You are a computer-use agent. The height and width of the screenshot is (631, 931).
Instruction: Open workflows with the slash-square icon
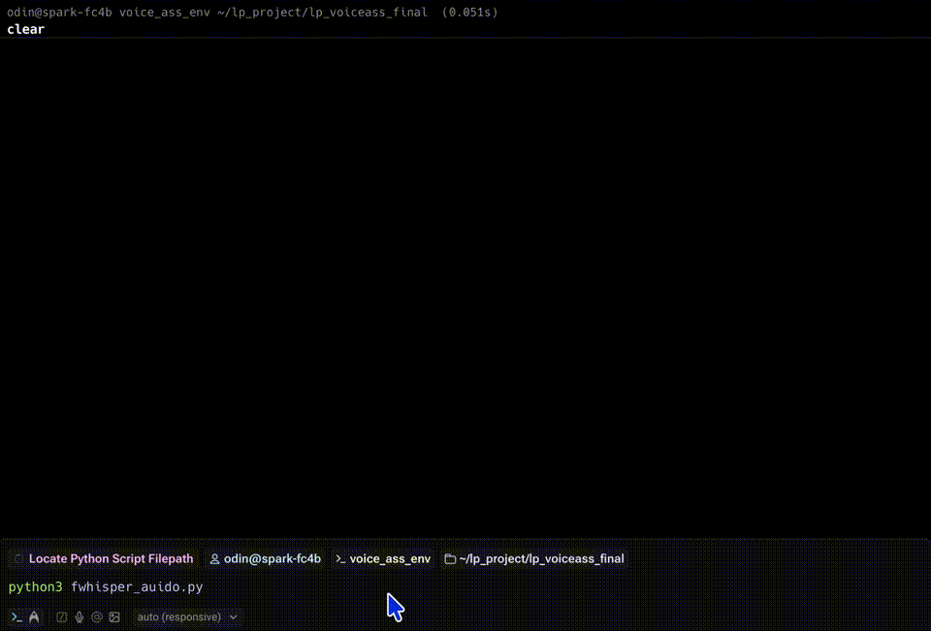click(61, 616)
